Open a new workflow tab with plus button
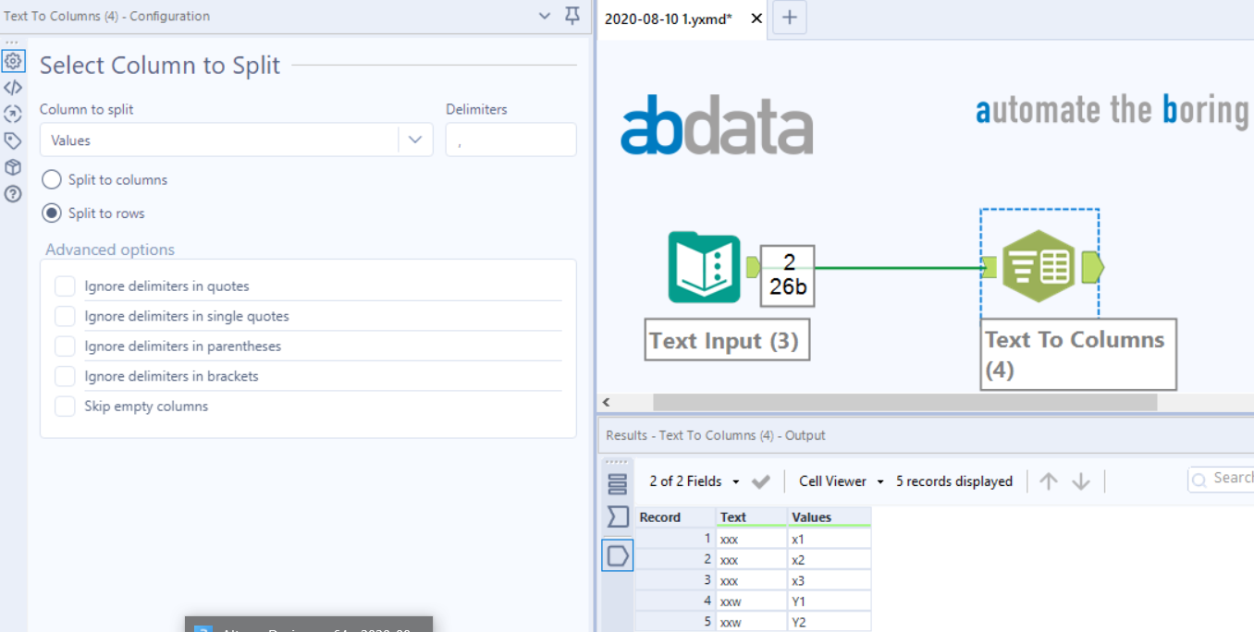The height and width of the screenshot is (632, 1254). point(789,17)
